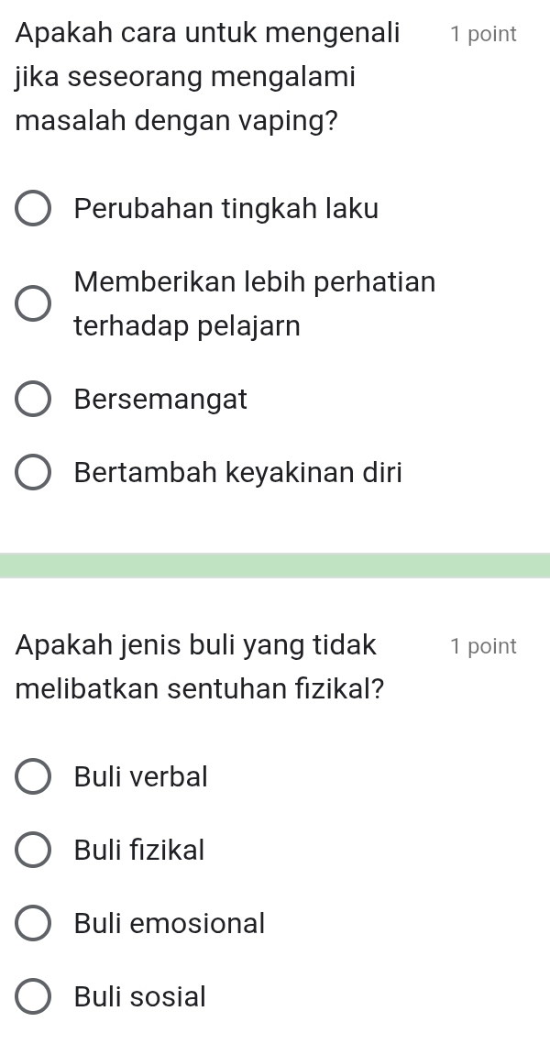Click the "Bersemangat" answer label
Screen dimensions: 550x1055
(x=161, y=400)
